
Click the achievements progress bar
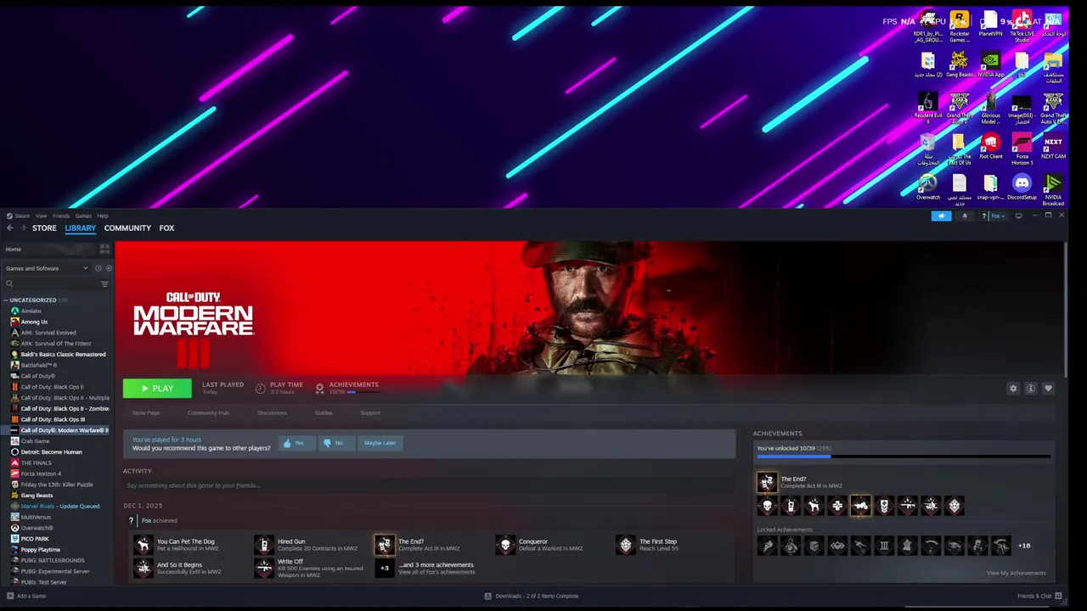904,457
